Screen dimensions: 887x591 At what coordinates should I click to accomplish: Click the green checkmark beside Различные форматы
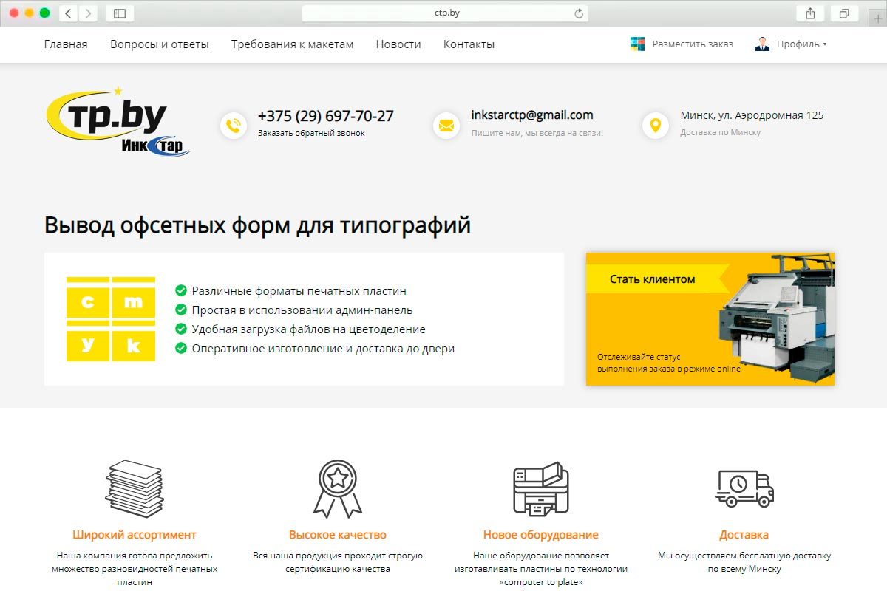180,290
